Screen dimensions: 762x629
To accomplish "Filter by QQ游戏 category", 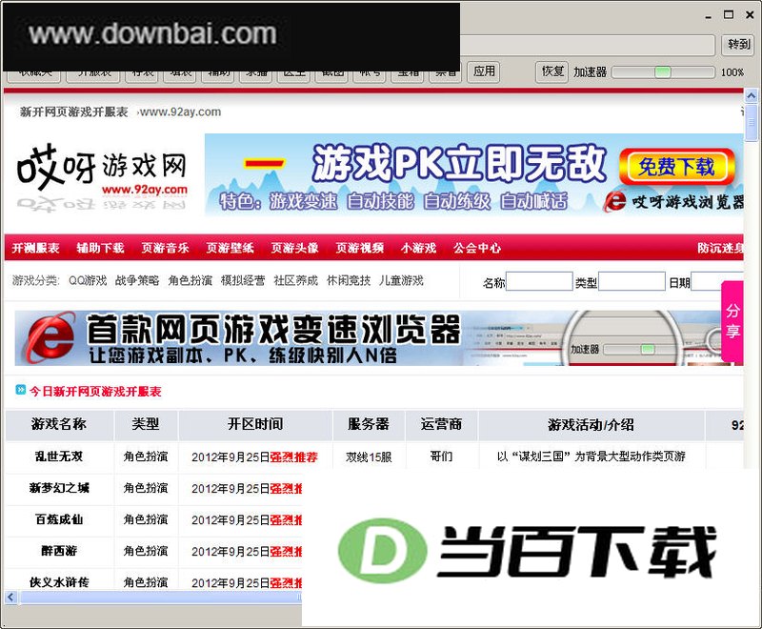I will click(x=88, y=280).
